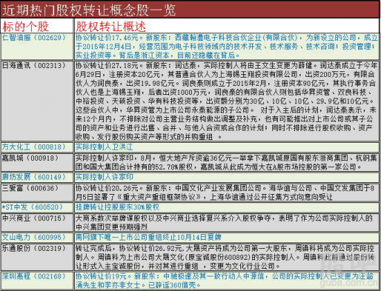Click the title 近期热门股权转让概念股一览
Viewport: 381px width, 291px height.
89,10
